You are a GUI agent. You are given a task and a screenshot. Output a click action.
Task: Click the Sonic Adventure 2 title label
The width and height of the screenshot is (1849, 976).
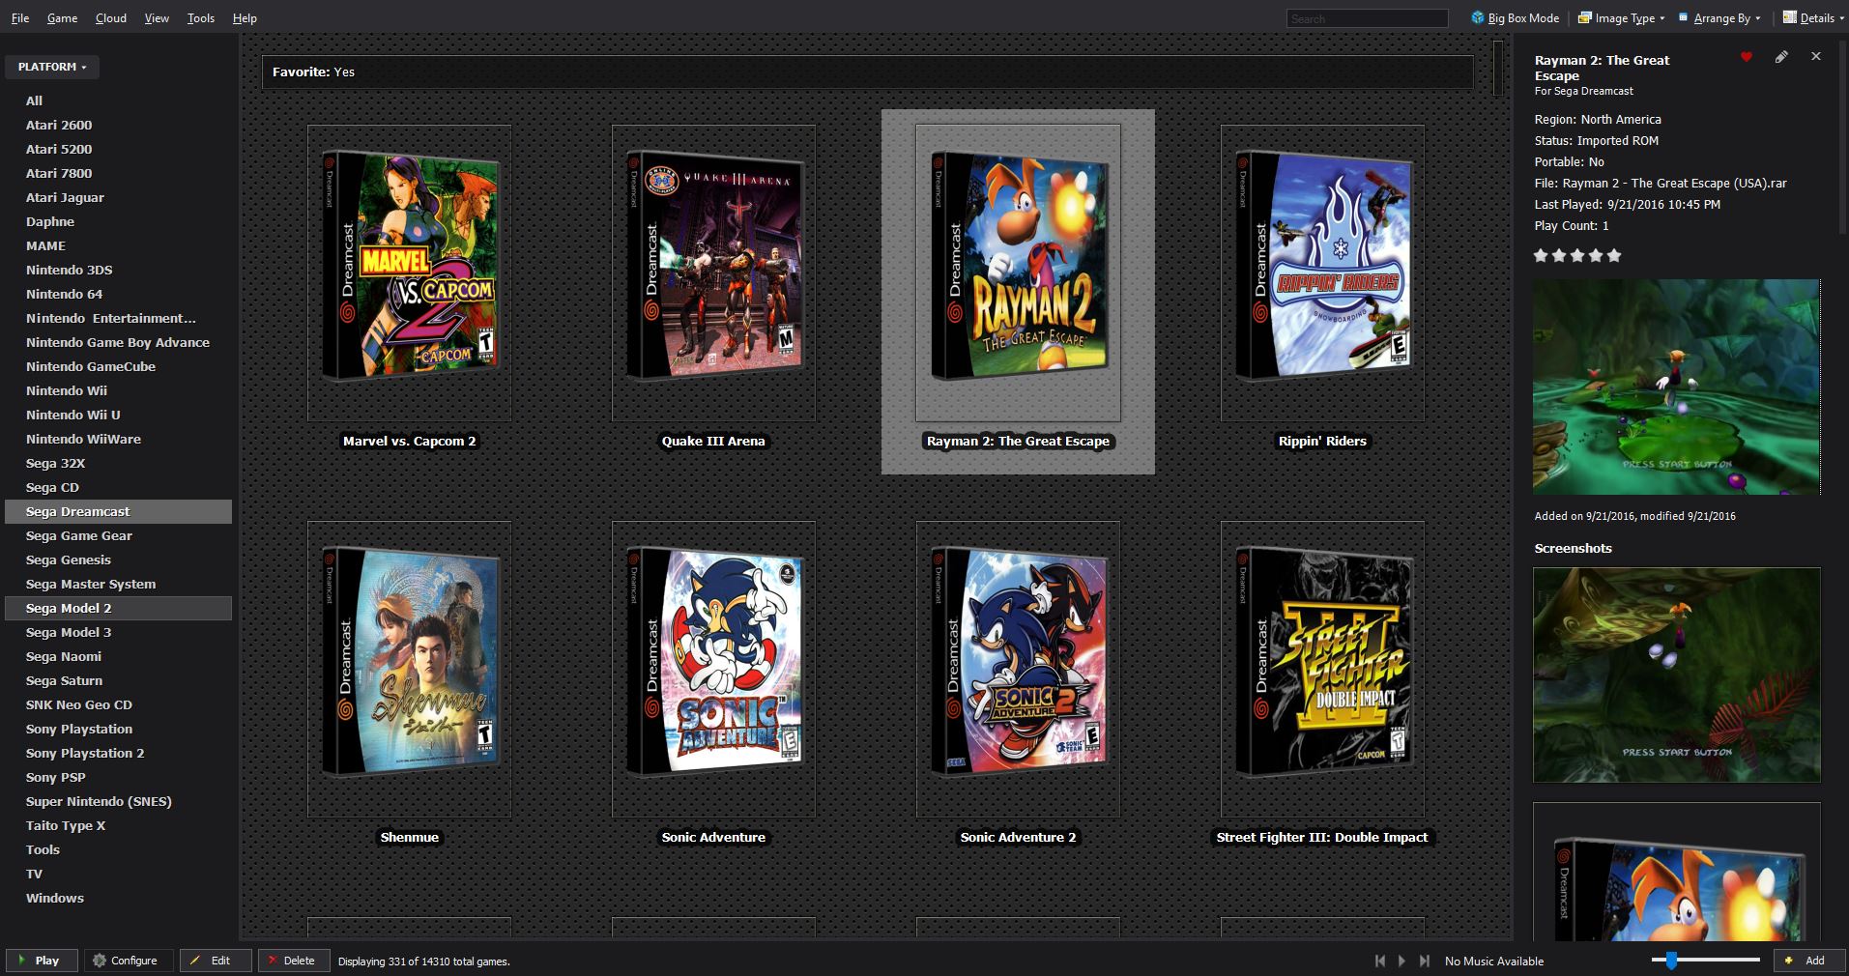pos(1018,837)
